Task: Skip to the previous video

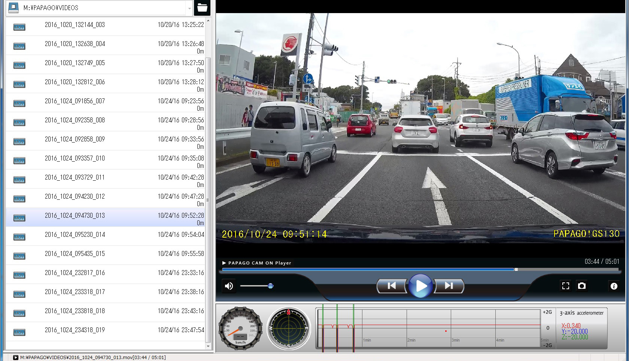Action: [x=392, y=286]
